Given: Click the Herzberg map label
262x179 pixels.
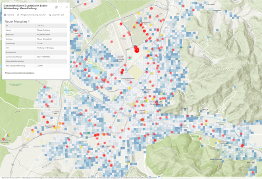Looking at the screenshot, I should pyautogui.click(x=184, y=108).
